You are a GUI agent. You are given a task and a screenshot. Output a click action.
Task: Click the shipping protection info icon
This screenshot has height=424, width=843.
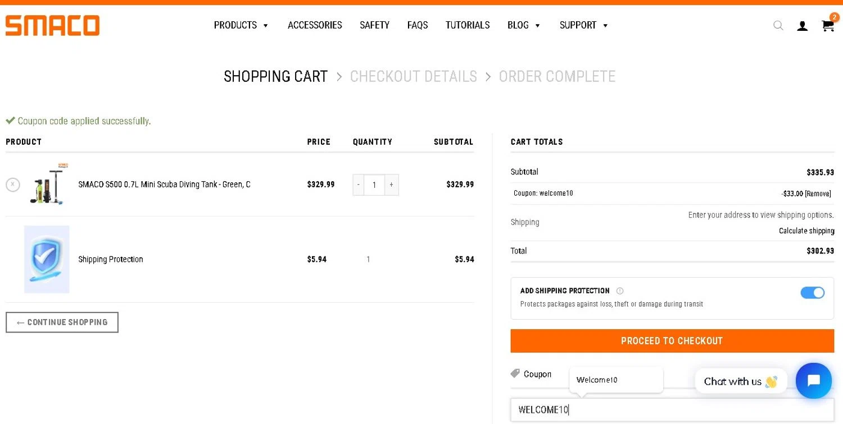tap(620, 291)
